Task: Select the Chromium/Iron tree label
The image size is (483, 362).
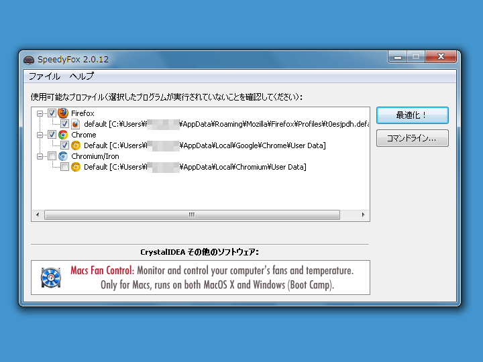Action: coord(95,156)
